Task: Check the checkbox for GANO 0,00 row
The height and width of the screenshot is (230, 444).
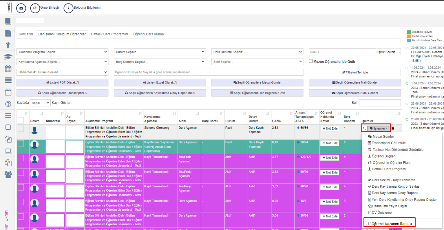Action: 21,202
